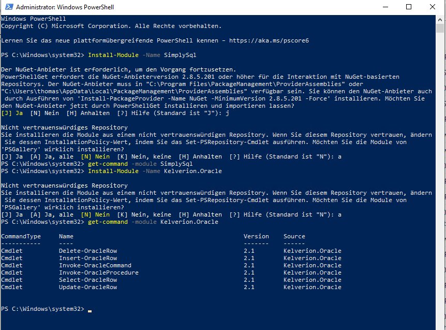The width and height of the screenshot is (446, 330).
Task: Click the Source column header
Action: click(294, 236)
